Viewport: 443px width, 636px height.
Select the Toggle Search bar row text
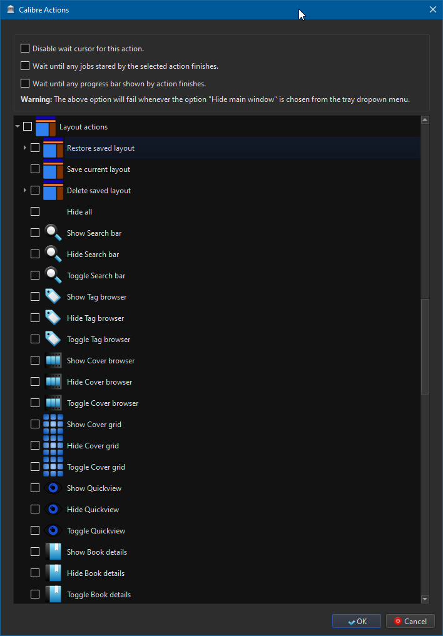96,276
